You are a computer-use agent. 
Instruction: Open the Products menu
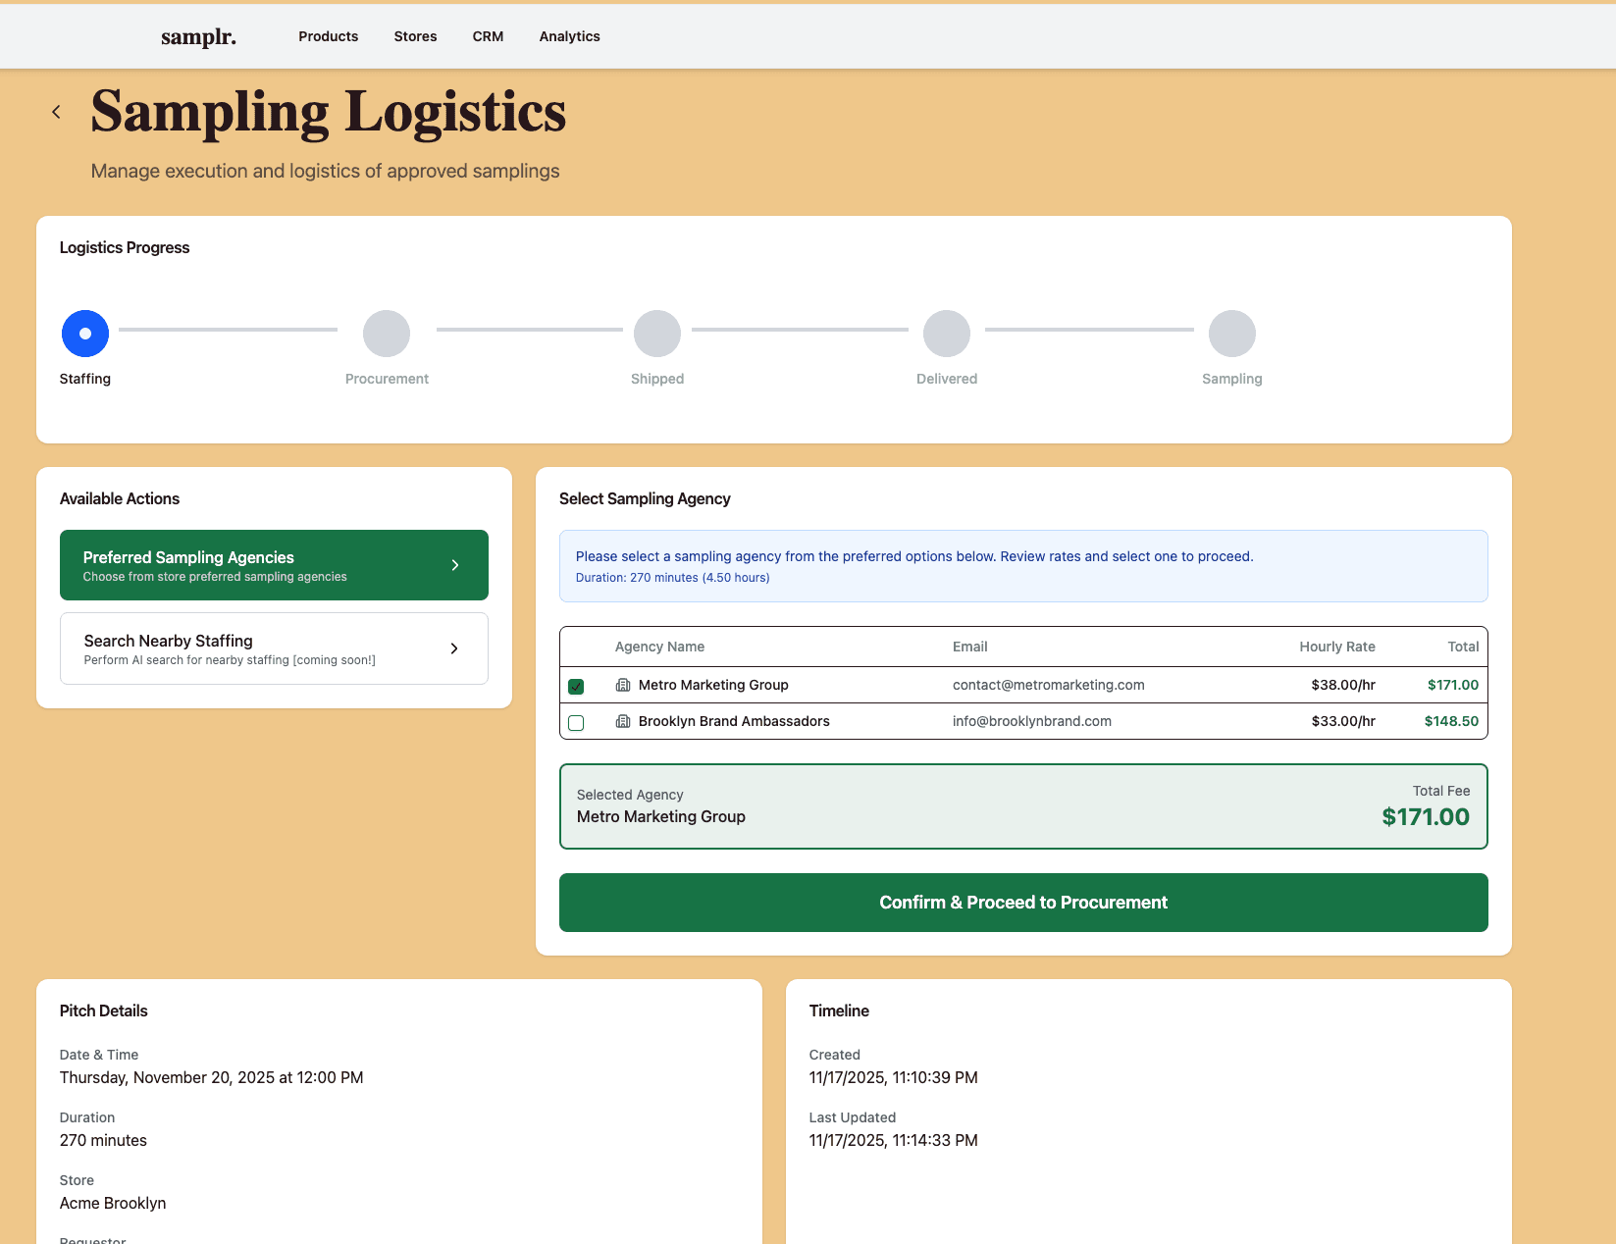coord(329,36)
